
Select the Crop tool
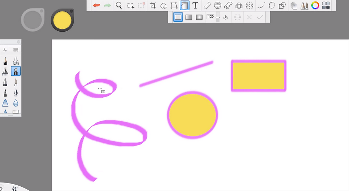coord(153,5)
